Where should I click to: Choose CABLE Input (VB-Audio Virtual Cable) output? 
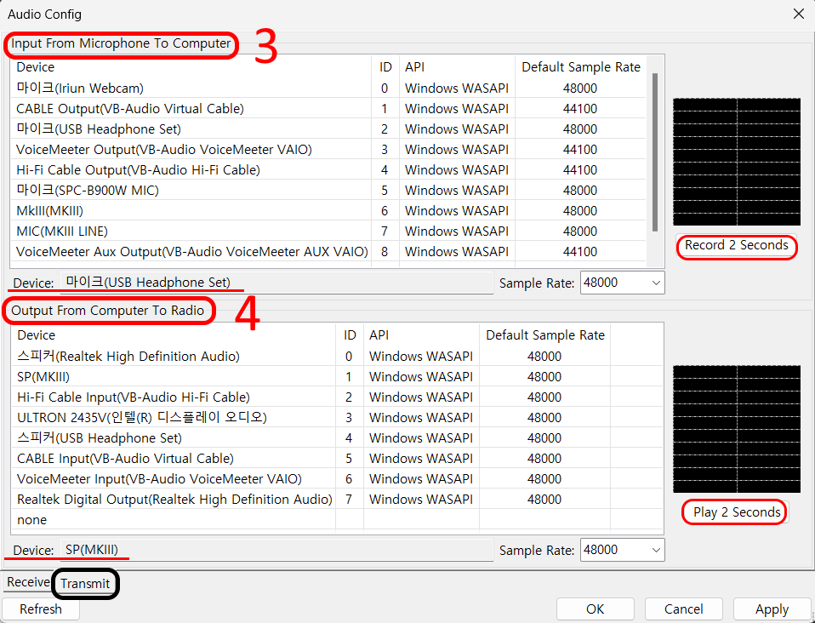(125, 459)
